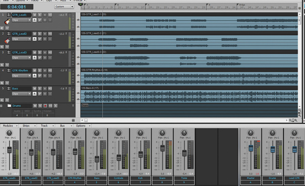Mute the GTR_Lead1 track
The height and width of the screenshot is (186, 305).
coord(34,15)
